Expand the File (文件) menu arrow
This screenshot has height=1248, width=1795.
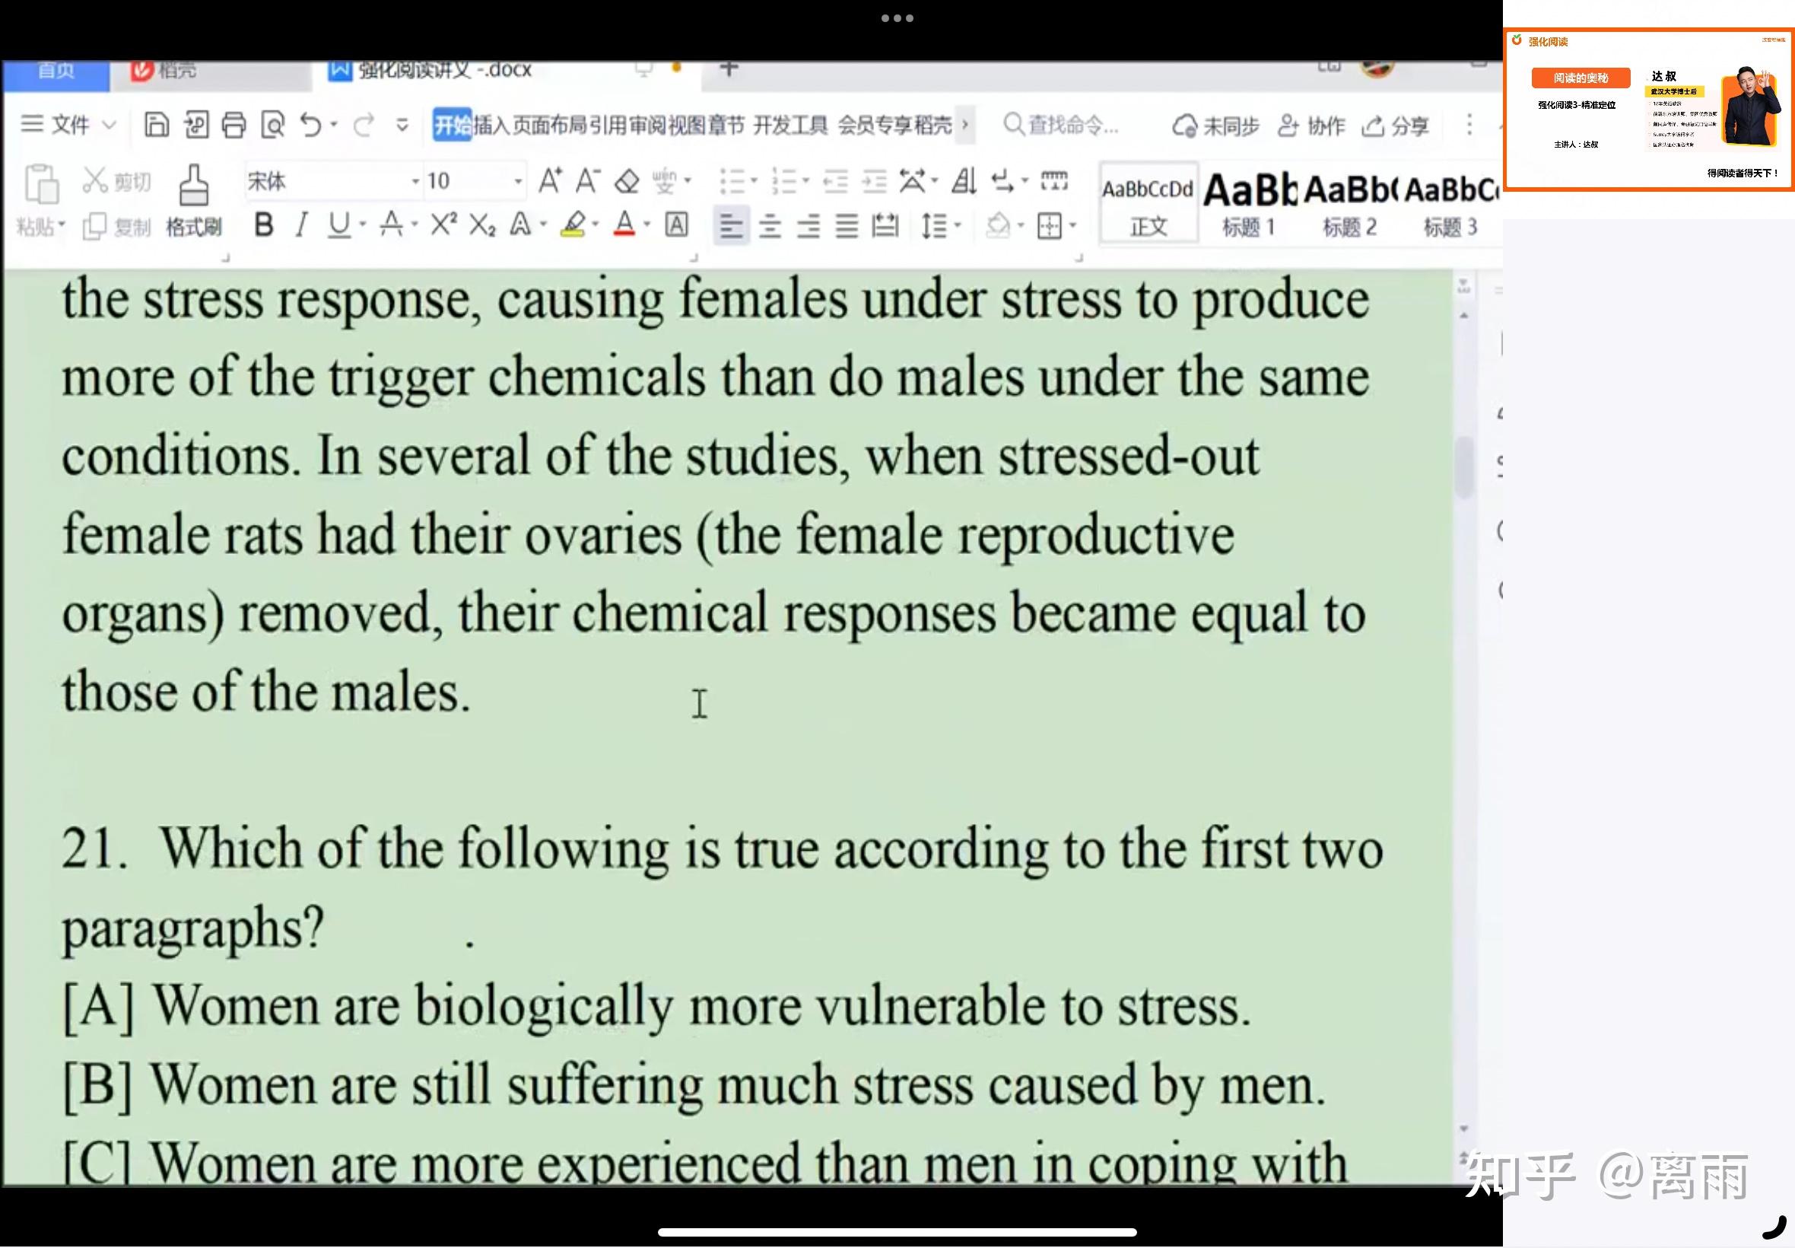(110, 125)
